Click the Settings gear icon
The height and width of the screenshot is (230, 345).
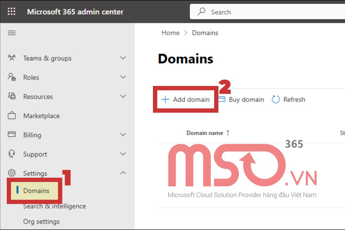[x=11, y=173]
